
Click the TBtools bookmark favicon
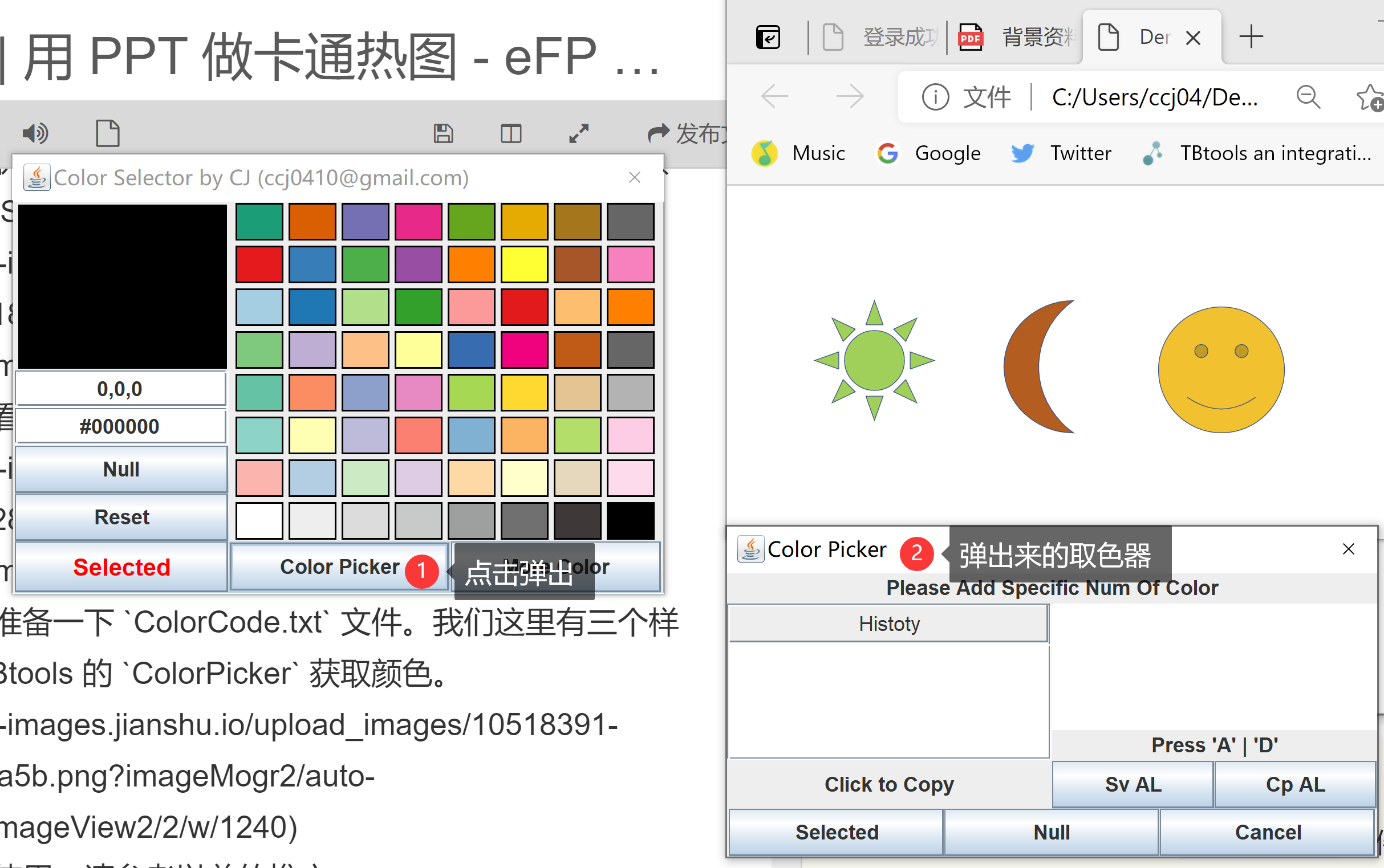(x=1152, y=153)
